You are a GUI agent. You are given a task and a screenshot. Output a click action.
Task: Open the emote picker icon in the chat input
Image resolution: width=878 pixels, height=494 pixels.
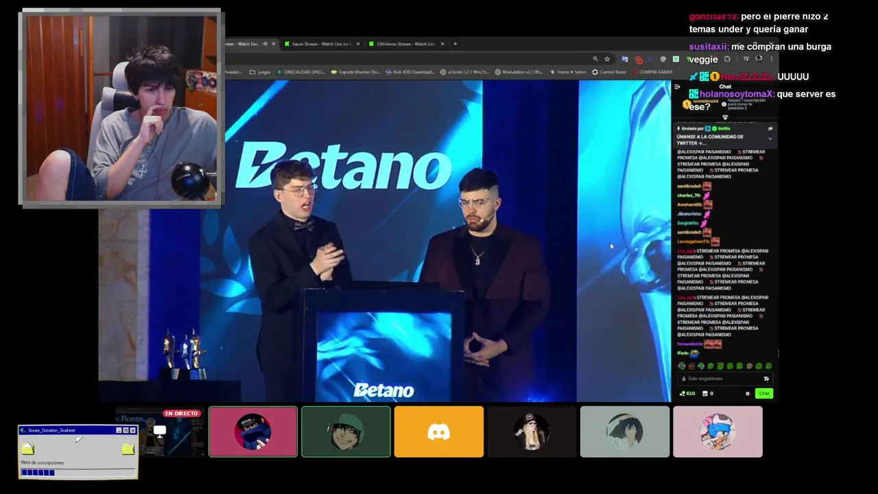[x=766, y=379]
